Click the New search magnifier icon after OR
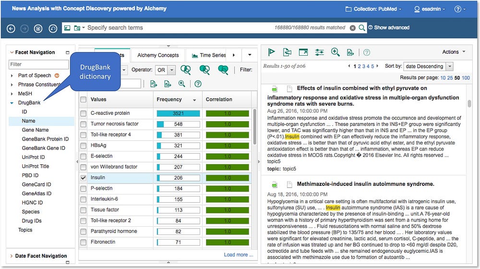 186,70
